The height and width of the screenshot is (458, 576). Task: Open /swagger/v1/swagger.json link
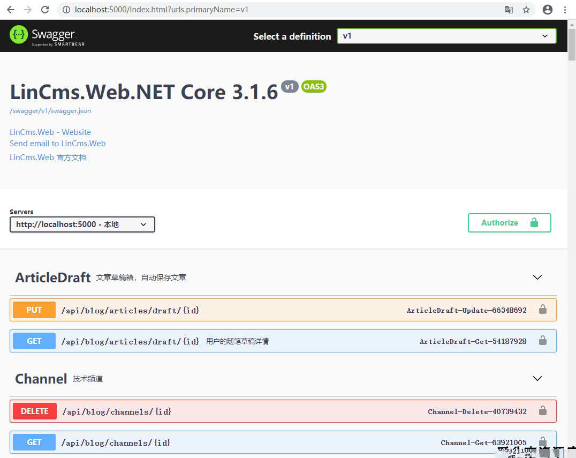tap(50, 111)
